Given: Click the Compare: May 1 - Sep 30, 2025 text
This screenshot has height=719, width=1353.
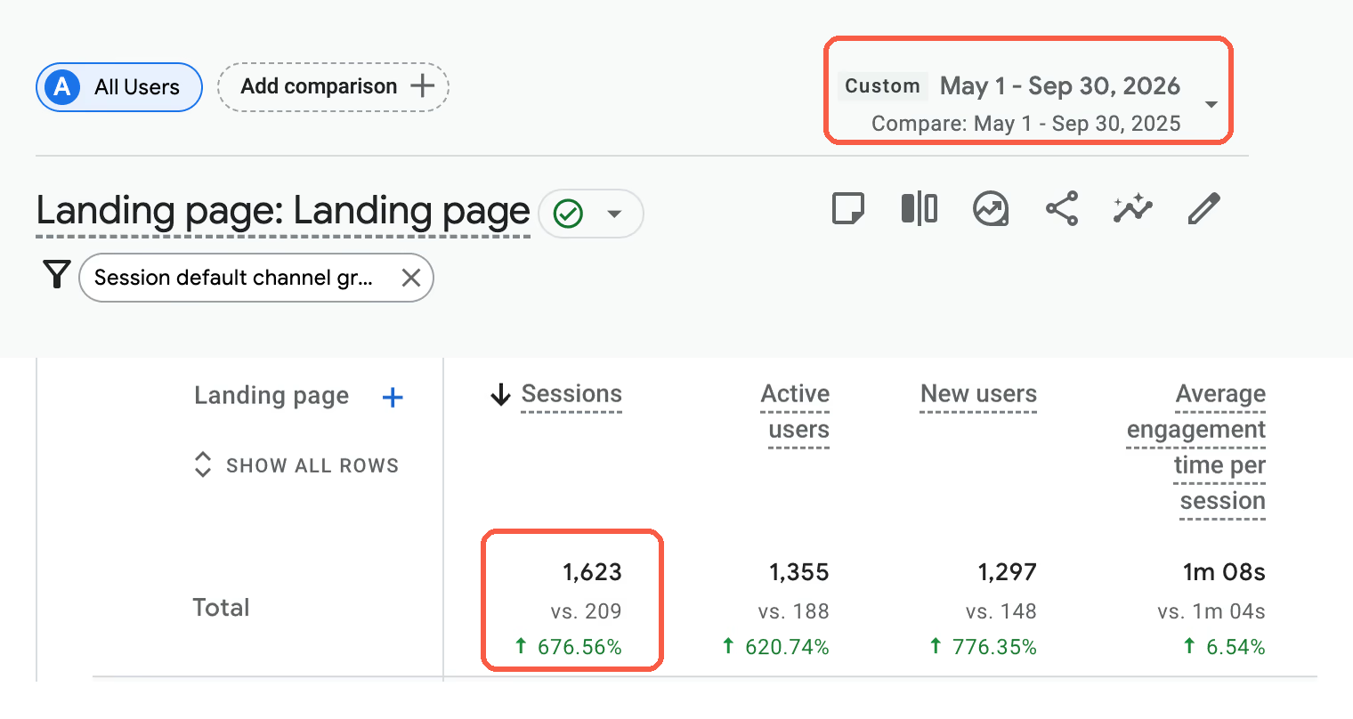Looking at the screenshot, I should 1026,124.
